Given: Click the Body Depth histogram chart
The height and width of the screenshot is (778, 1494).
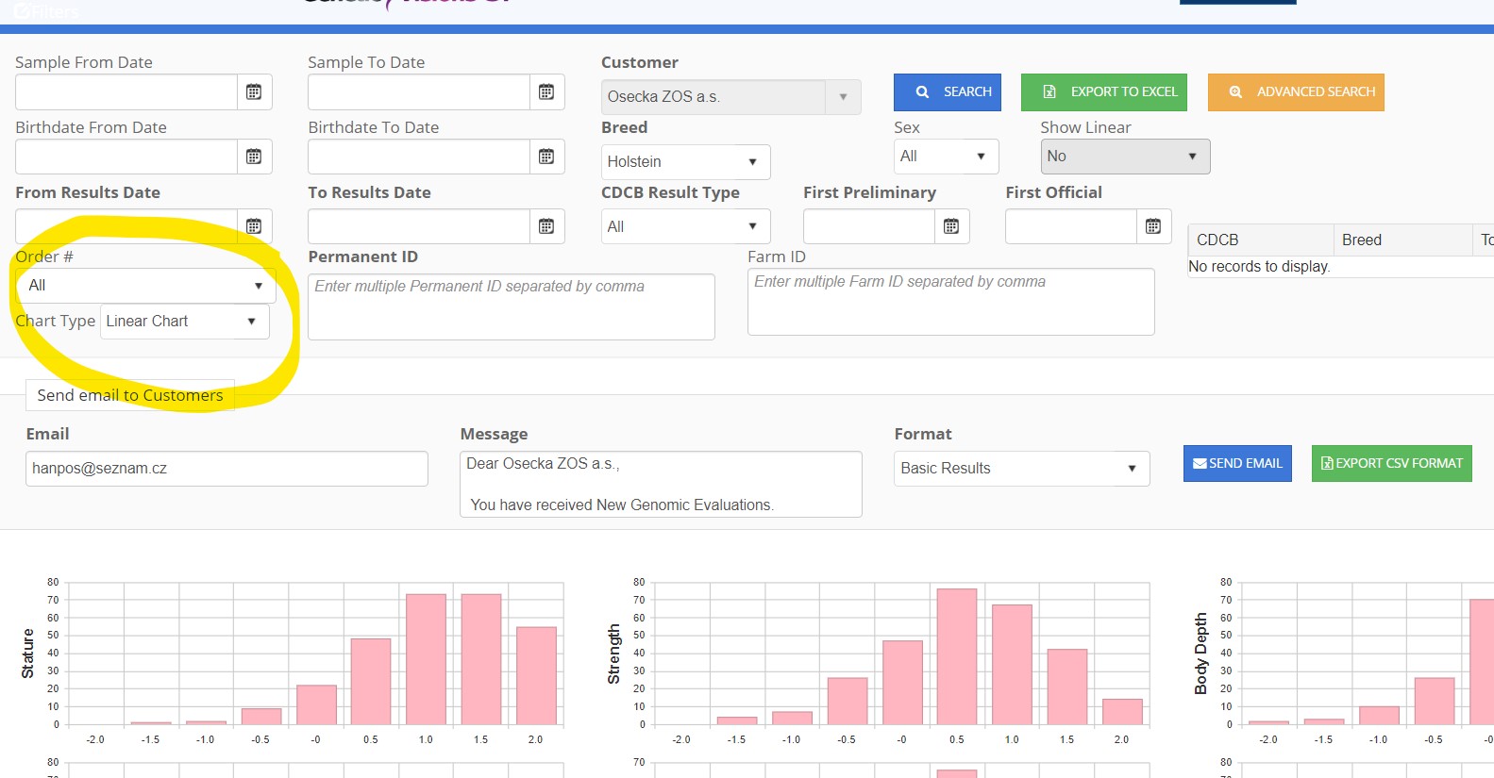Looking at the screenshot, I should pyautogui.click(x=1343, y=660).
